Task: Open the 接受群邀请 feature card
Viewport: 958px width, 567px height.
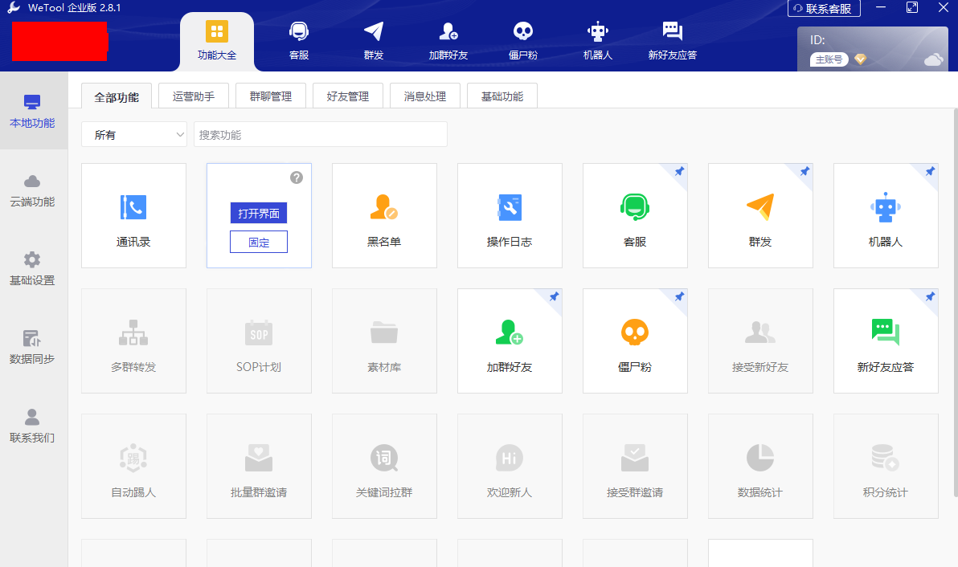Action: [x=635, y=467]
